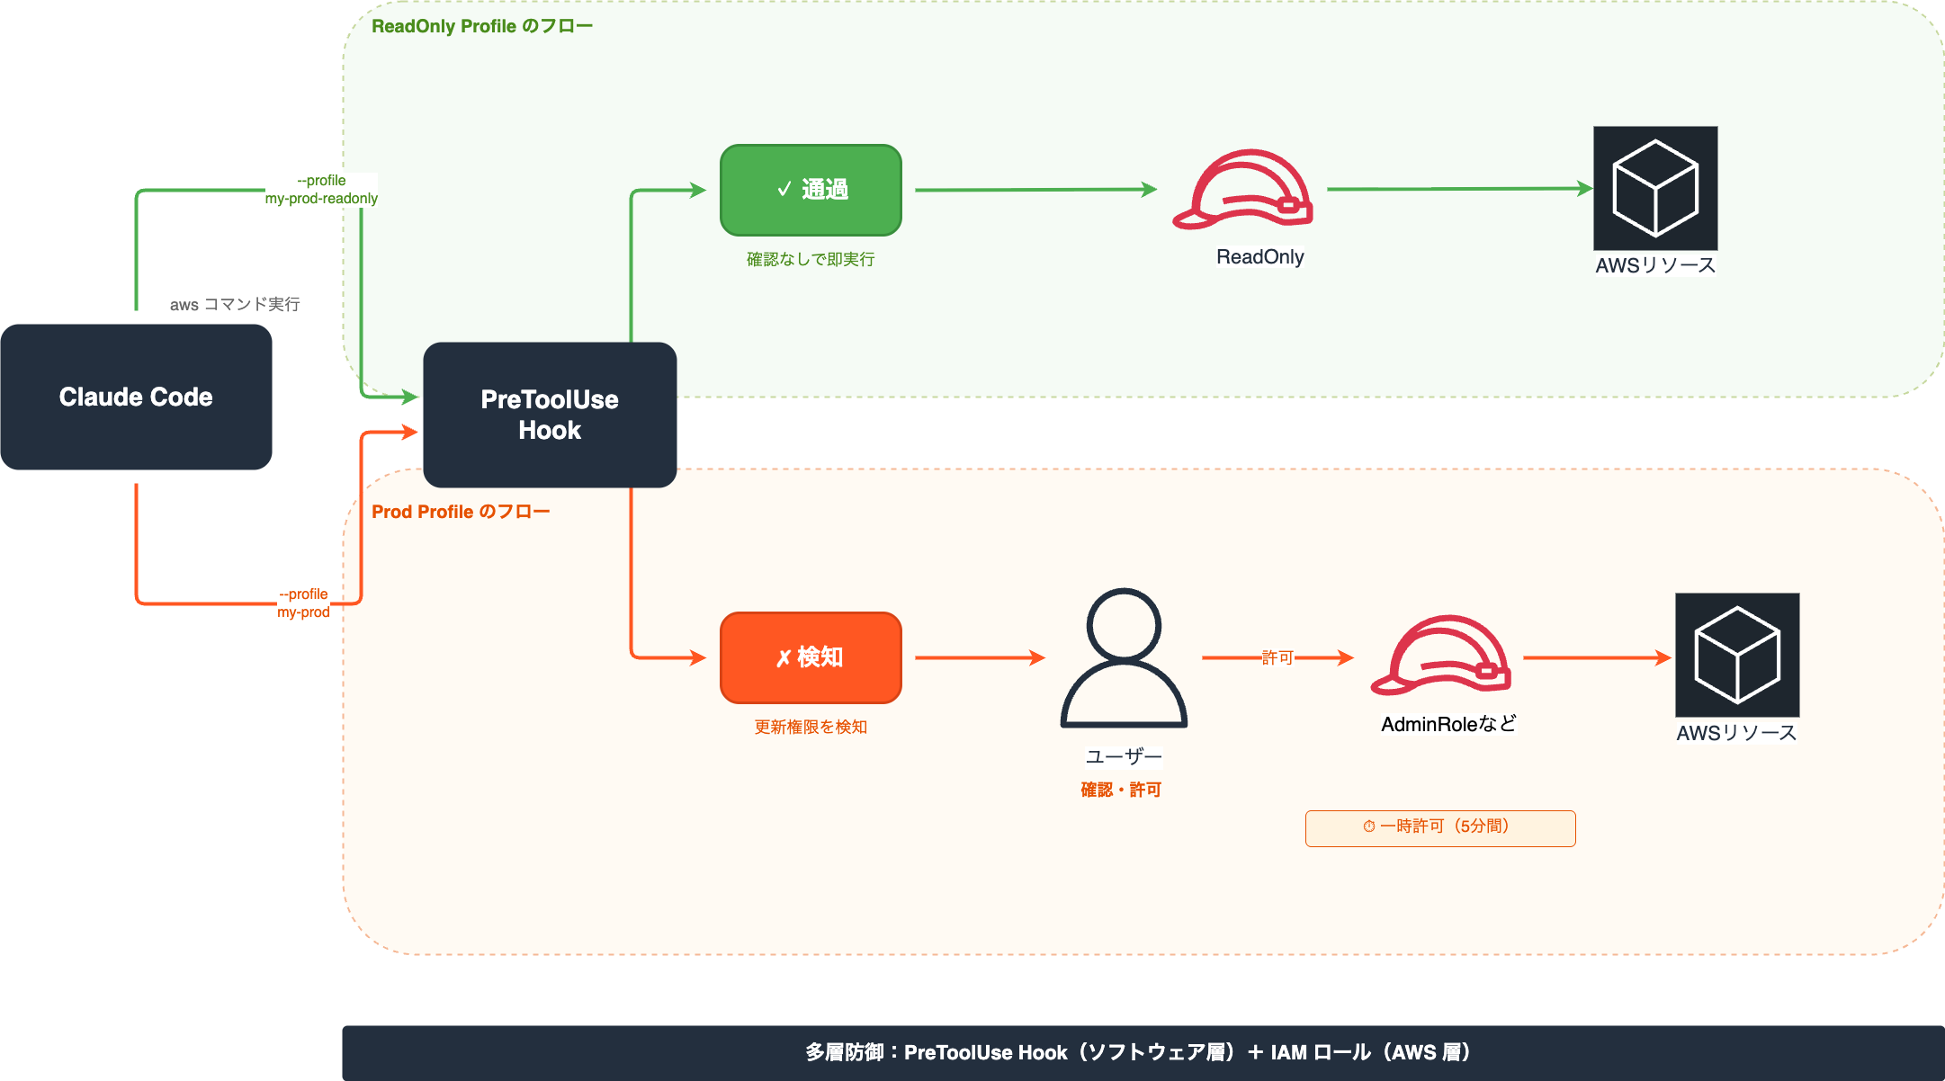Toggle the green 通過 state

810,190
